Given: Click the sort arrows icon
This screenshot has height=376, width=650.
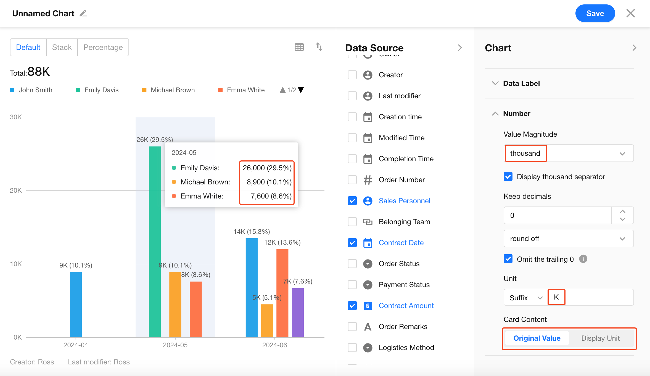Looking at the screenshot, I should (319, 47).
